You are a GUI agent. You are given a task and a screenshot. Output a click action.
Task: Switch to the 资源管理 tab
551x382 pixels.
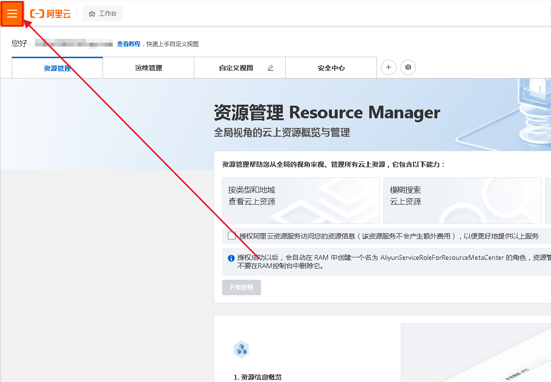click(57, 68)
